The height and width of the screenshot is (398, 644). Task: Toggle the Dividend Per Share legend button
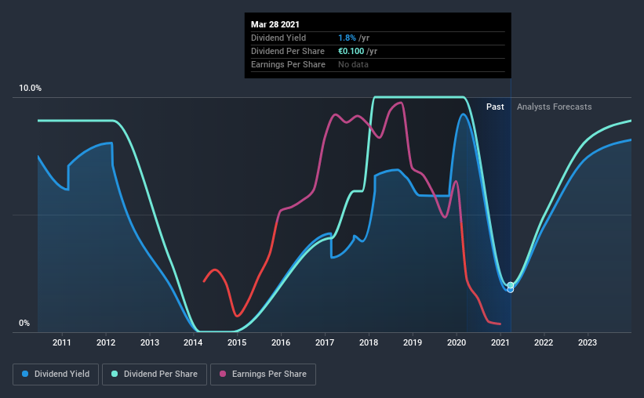tap(155, 374)
